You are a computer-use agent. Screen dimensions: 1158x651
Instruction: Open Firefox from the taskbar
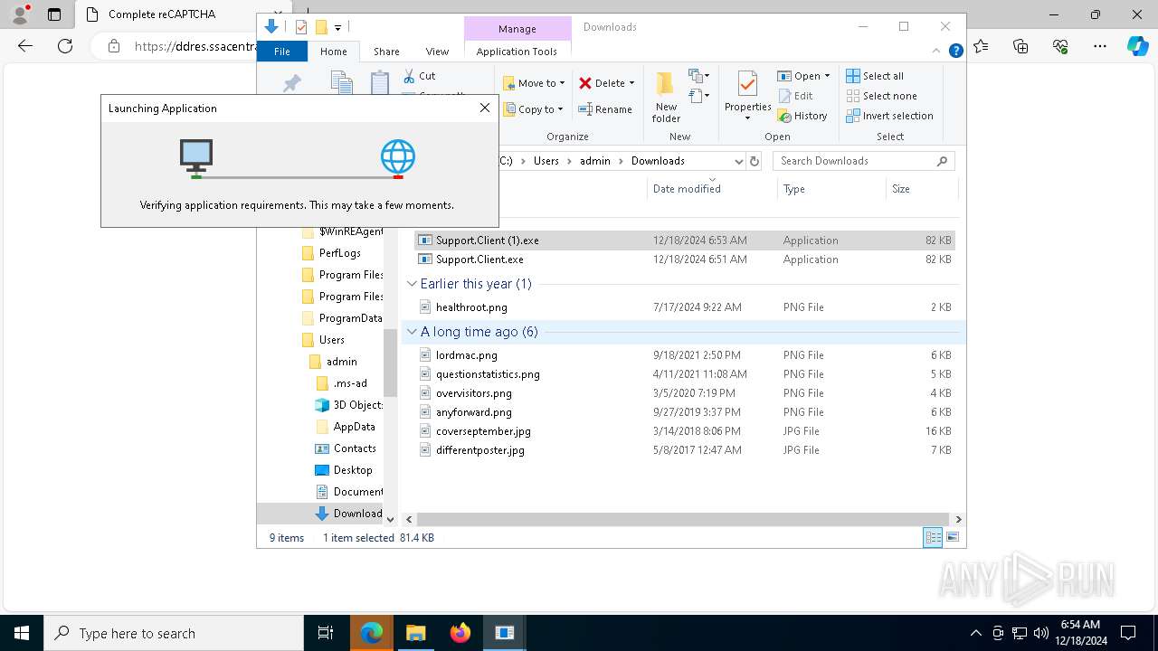(x=460, y=633)
